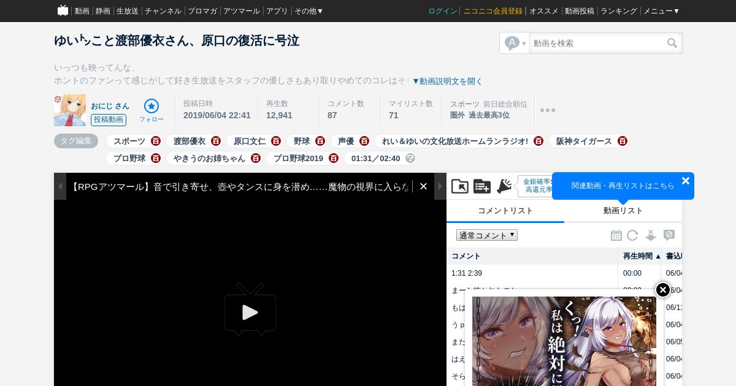736x386 pixels.
Task: Open the three-dots more options icon
Action: [548, 110]
